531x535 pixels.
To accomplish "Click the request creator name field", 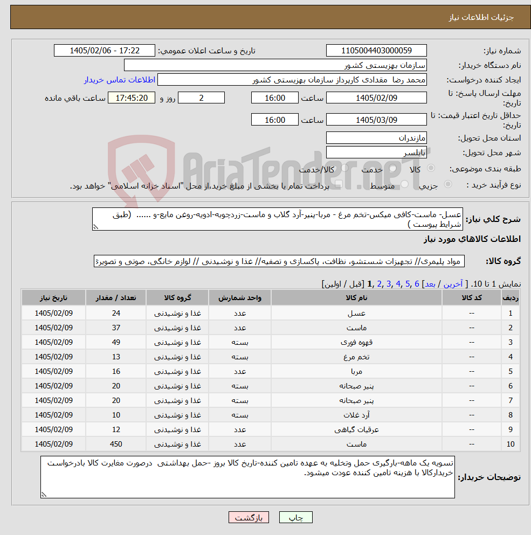I will [292, 80].
